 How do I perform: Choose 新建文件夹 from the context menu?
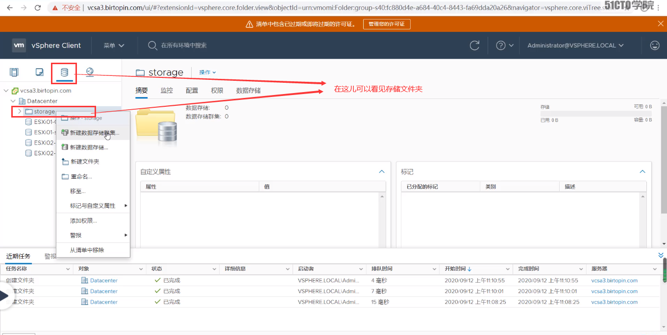(x=93, y=162)
